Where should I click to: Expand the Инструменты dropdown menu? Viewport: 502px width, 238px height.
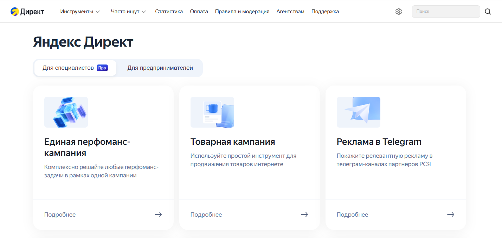(x=80, y=12)
